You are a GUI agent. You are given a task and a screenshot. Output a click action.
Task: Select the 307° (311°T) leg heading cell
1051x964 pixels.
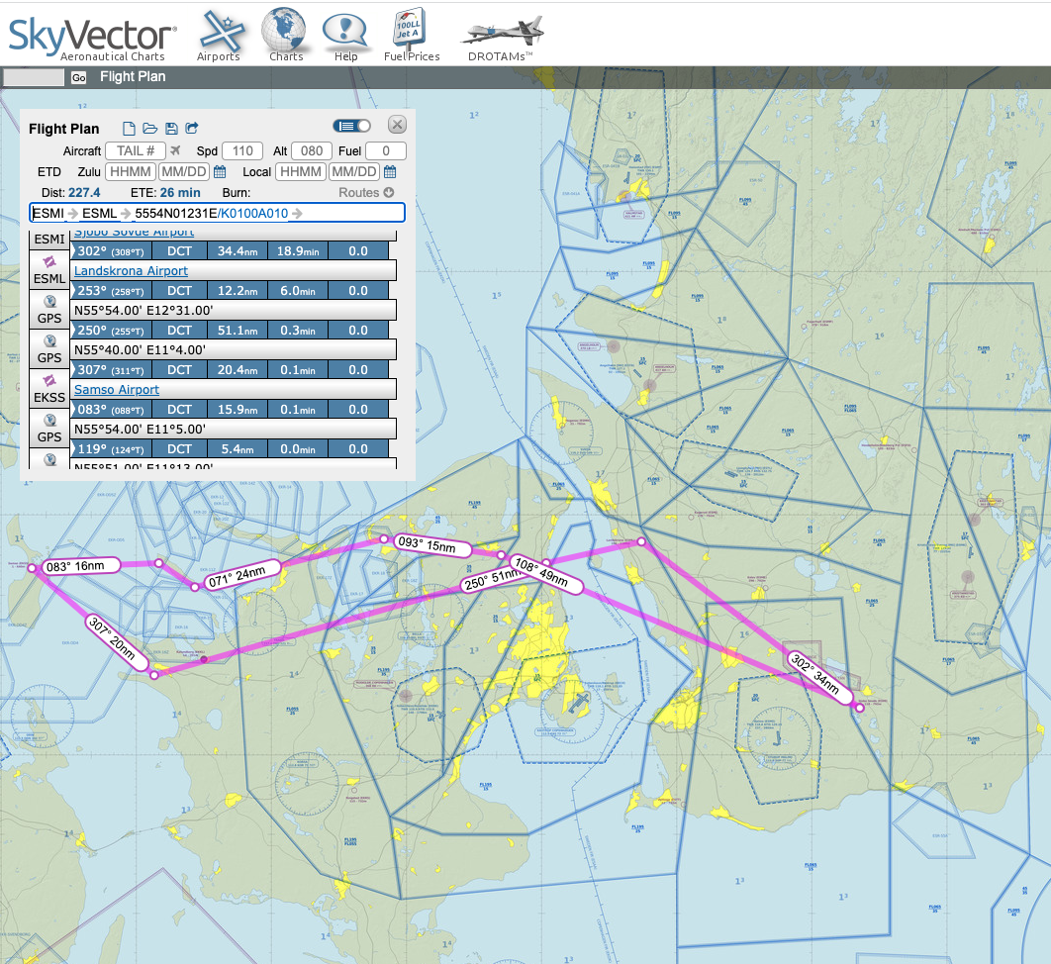[111, 370]
